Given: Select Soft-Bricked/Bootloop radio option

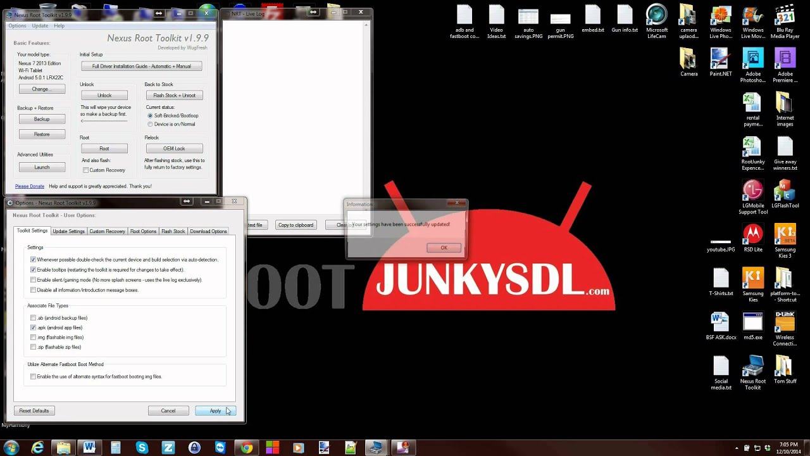Looking at the screenshot, I should point(150,116).
